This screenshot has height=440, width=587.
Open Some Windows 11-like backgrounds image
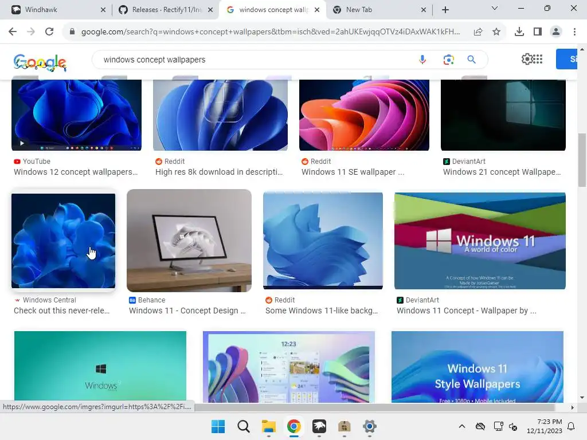[323, 241]
